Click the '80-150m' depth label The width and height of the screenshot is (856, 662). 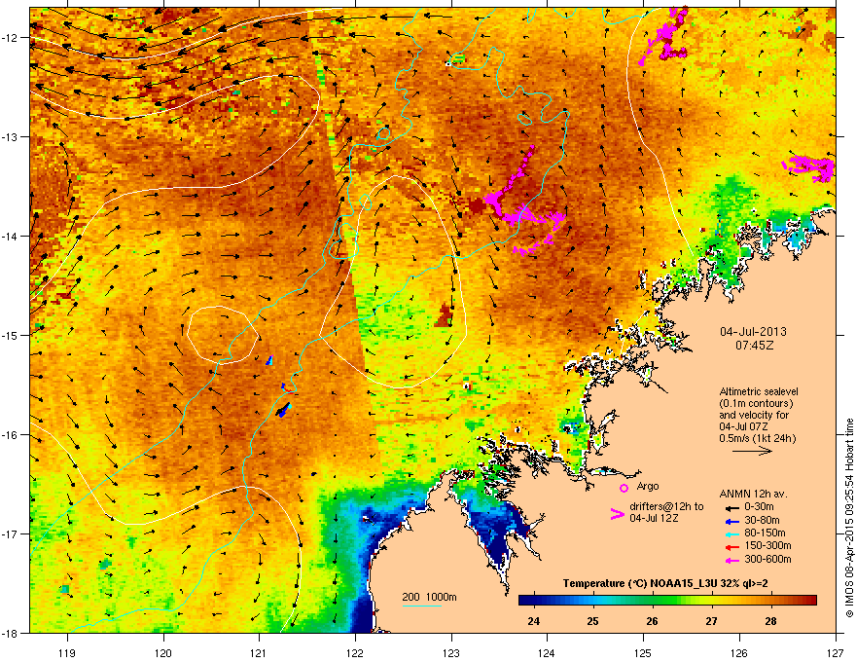click(x=765, y=533)
